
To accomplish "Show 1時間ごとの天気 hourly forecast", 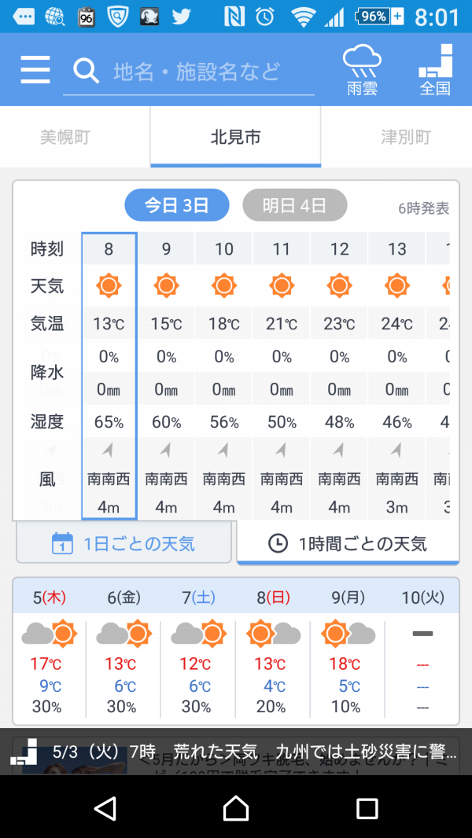I will tap(348, 543).
